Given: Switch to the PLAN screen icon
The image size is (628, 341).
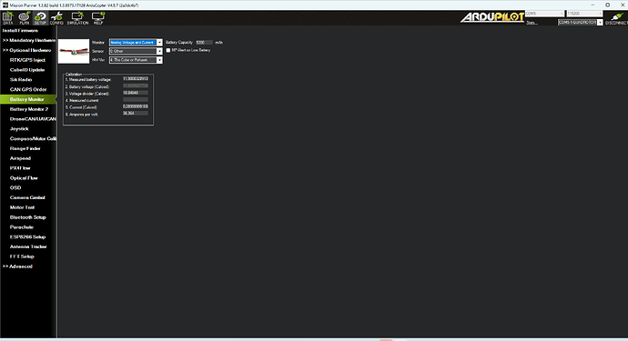Looking at the screenshot, I should pyautogui.click(x=25, y=18).
